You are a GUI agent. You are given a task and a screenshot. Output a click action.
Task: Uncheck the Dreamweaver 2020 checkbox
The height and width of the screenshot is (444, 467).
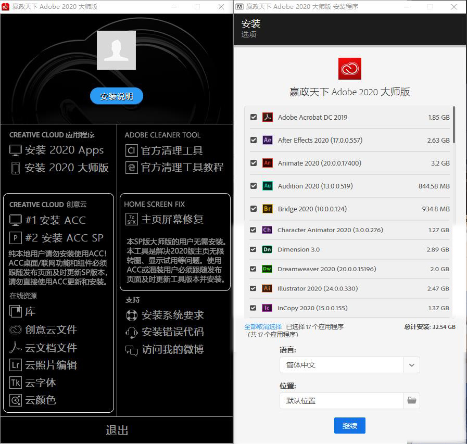[x=253, y=269]
